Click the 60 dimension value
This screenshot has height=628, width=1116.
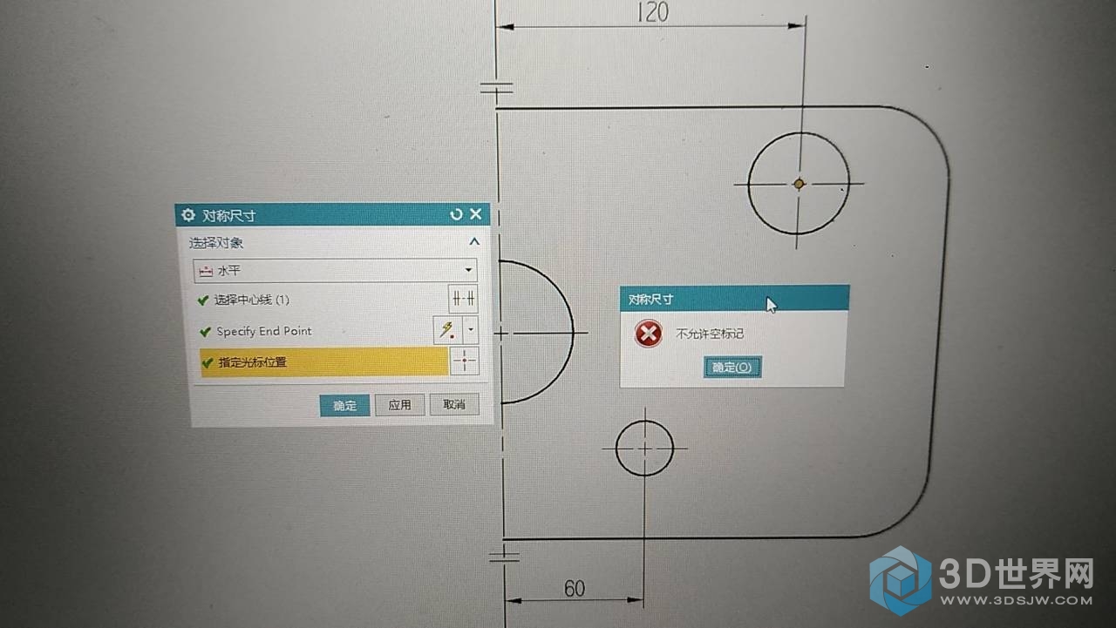pyautogui.click(x=575, y=589)
